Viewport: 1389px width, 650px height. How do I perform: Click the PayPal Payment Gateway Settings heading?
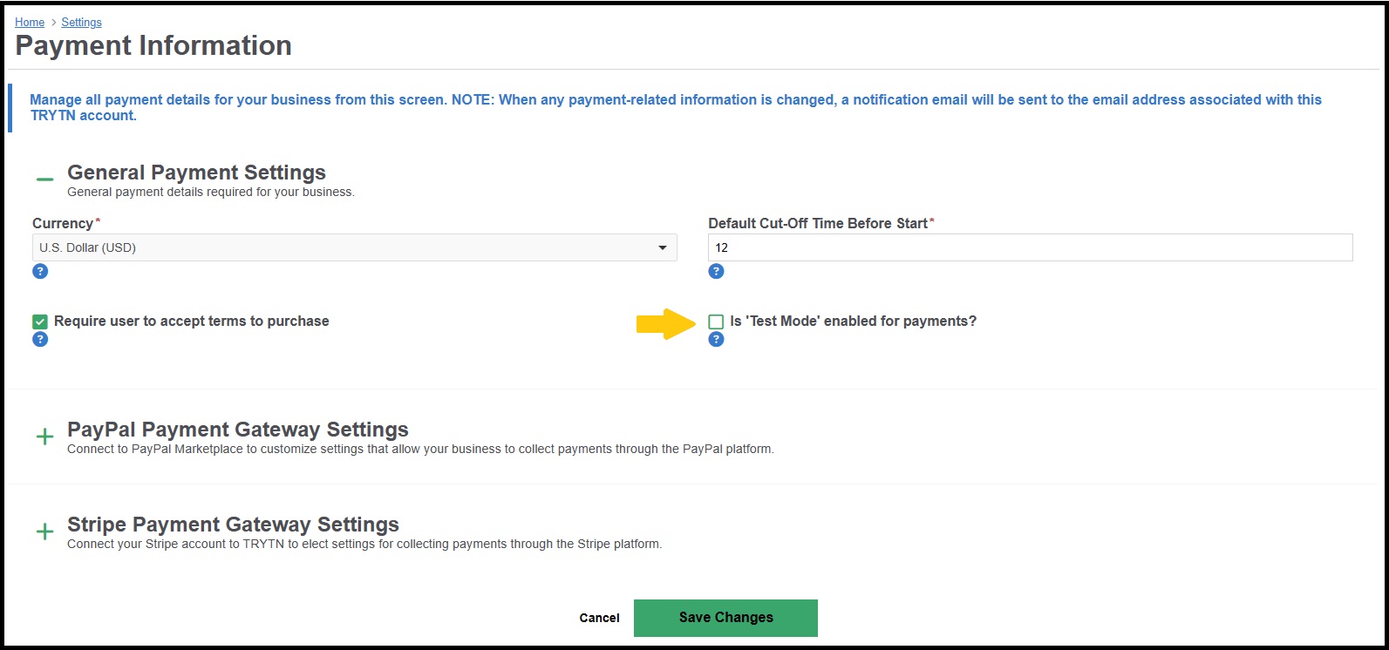[x=238, y=430]
